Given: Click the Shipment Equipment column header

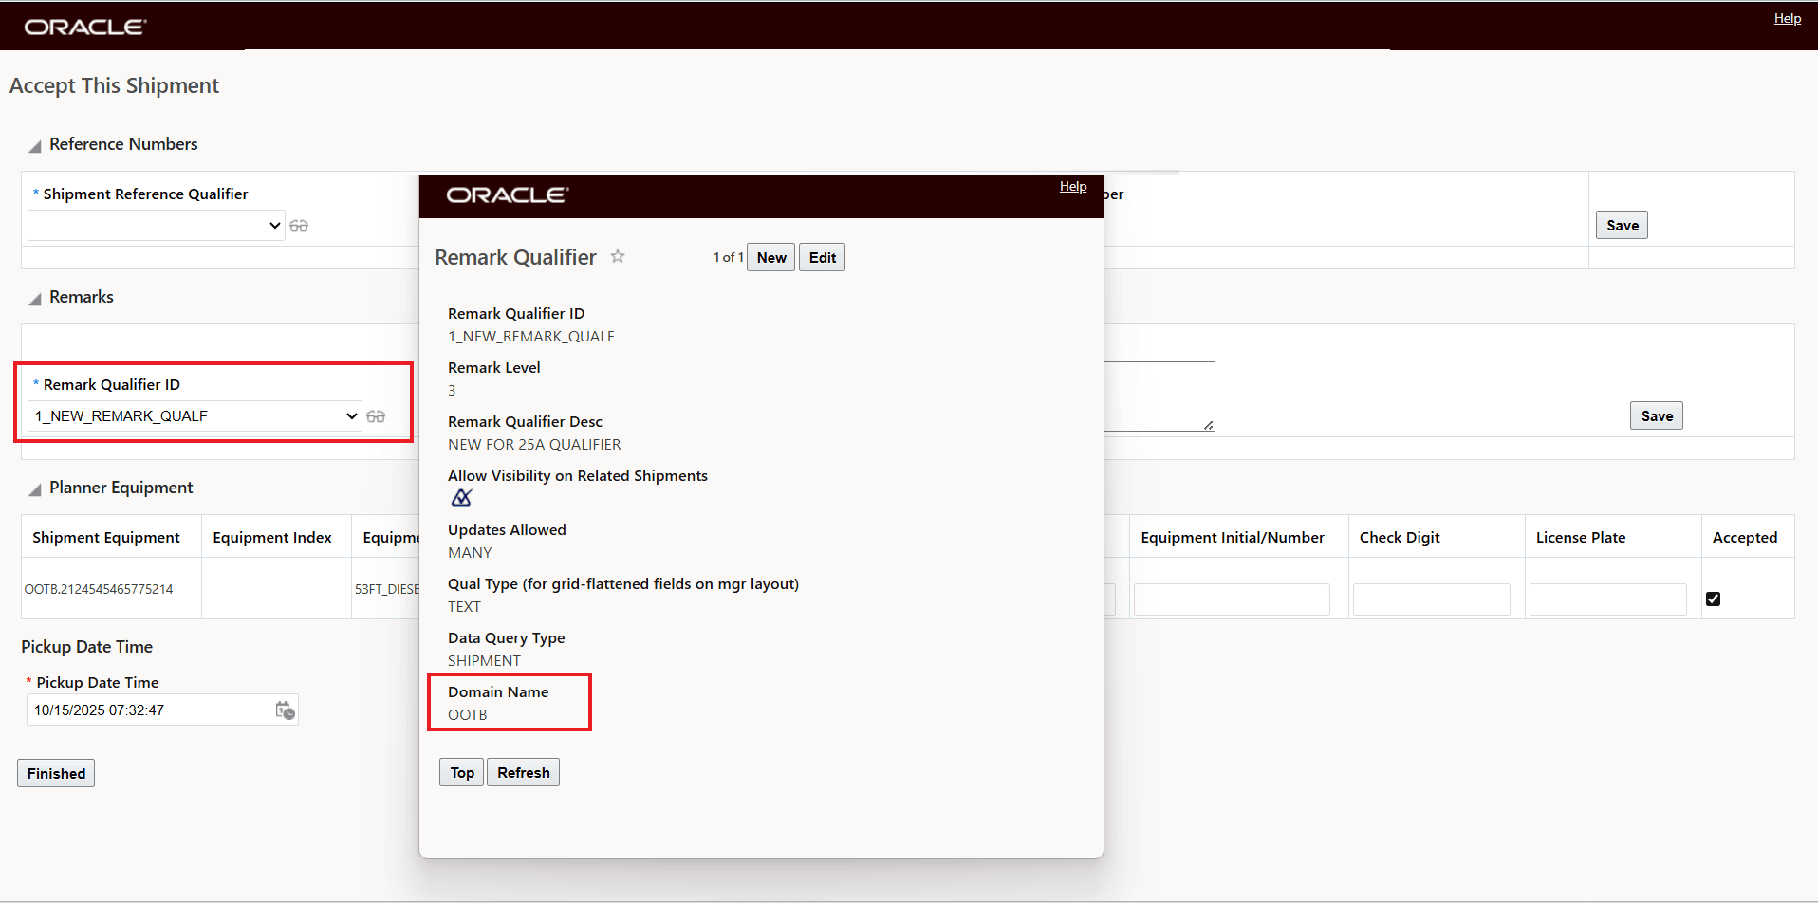Looking at the screenshot, I should tap(106, 537).
